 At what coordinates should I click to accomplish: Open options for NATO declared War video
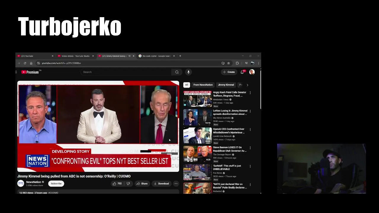point(250,184)
